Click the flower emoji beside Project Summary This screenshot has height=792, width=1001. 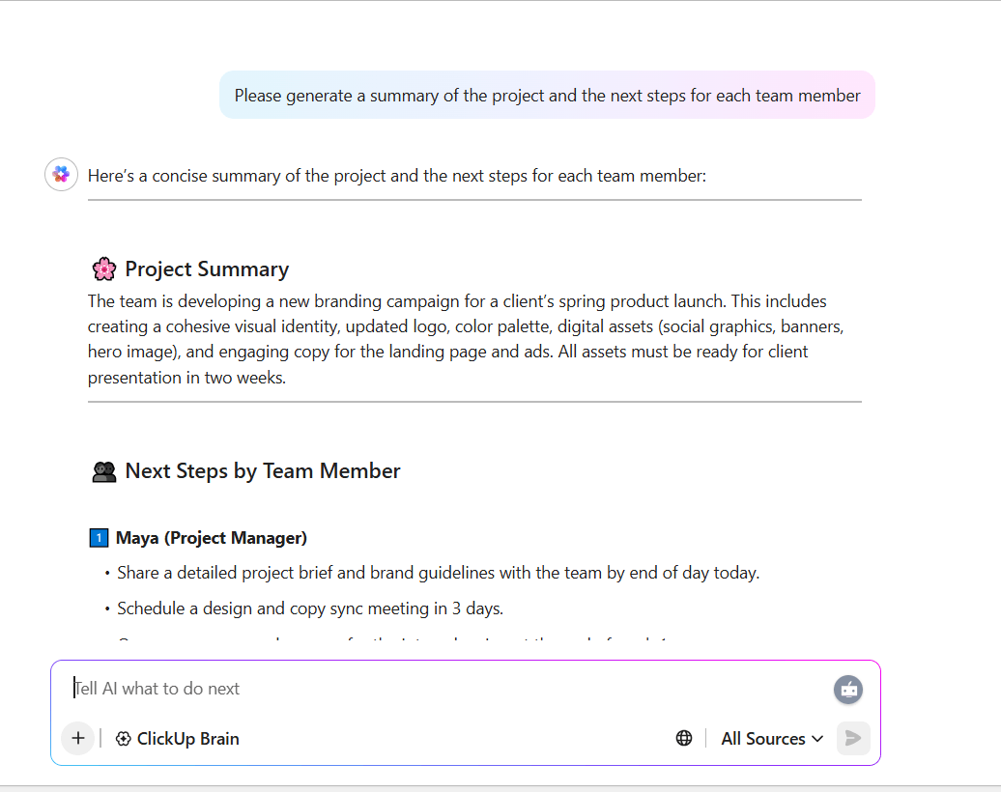point(103,269)
